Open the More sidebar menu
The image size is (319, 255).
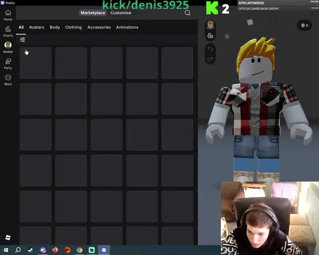click(8, 80)
